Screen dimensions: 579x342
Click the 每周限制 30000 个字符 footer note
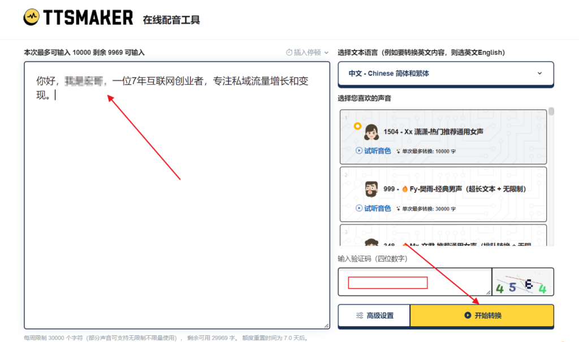click(167, 338)
